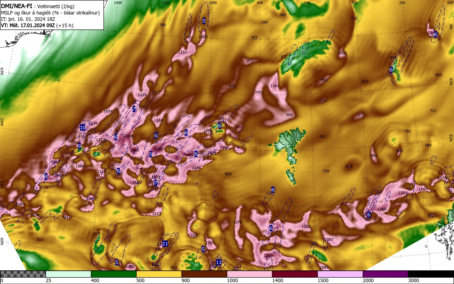The height and width of the screenshot is (284, 454).
Task: Click the legend tick value 400
Action: (x=95, y=280)
